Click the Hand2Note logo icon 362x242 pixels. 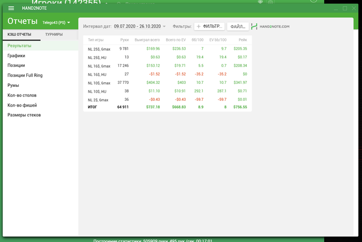(x=254, y=26)
